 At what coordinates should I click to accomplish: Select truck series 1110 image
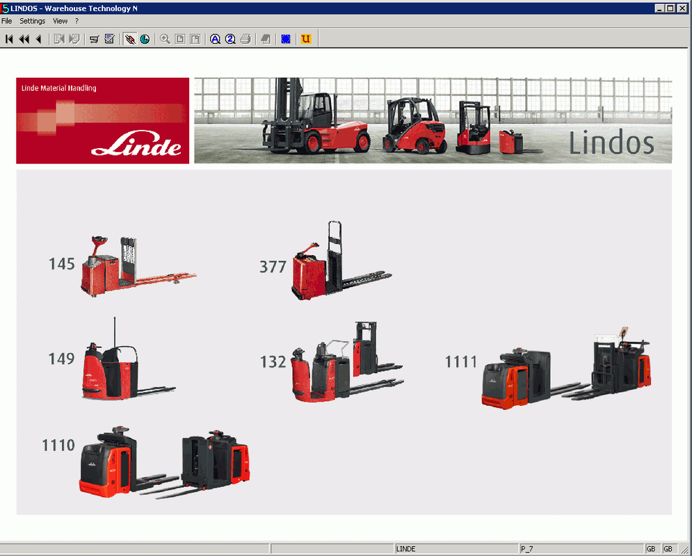[x=165, y=463]
